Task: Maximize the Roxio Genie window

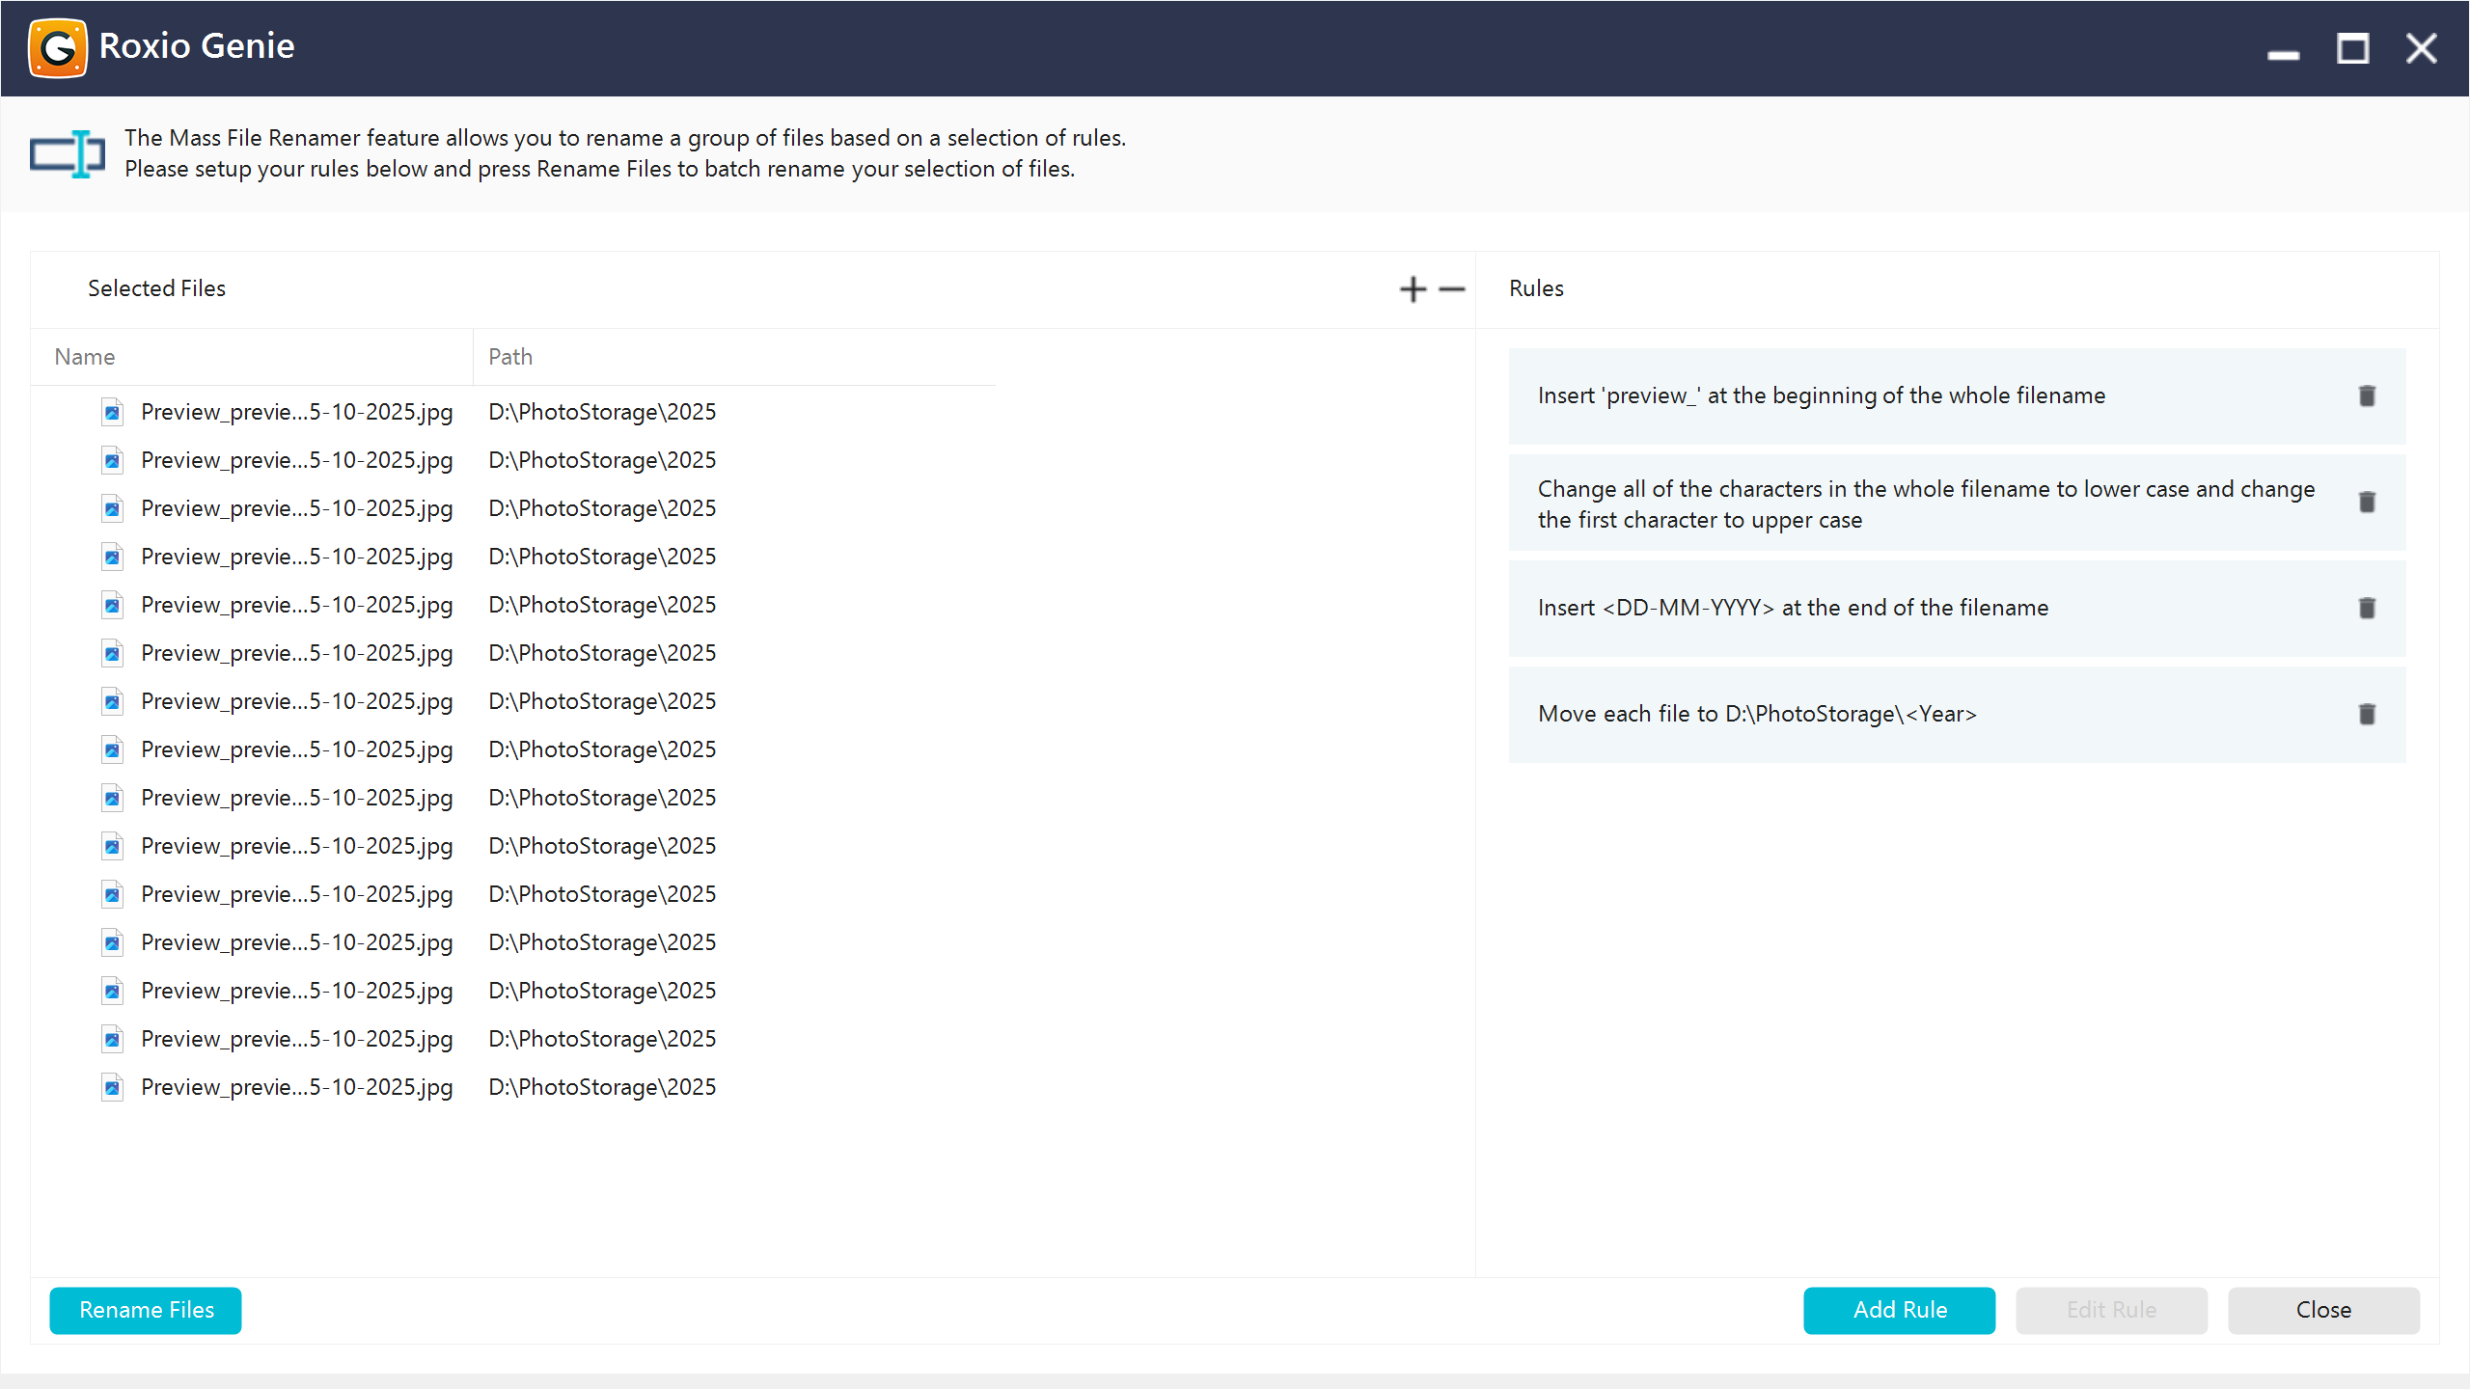Action: pos(2352,47)
